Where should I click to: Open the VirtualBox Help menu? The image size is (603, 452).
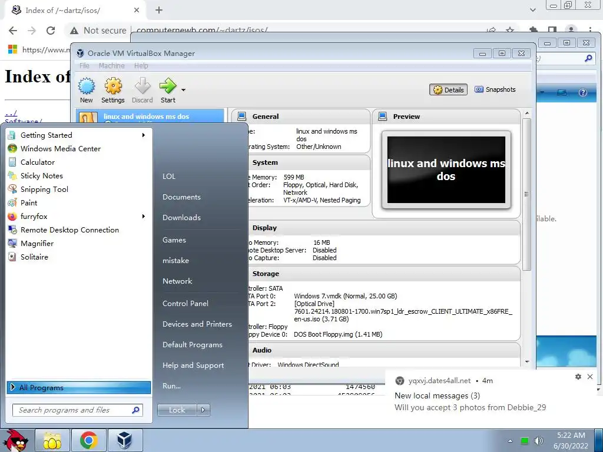[x=141, y=66]
